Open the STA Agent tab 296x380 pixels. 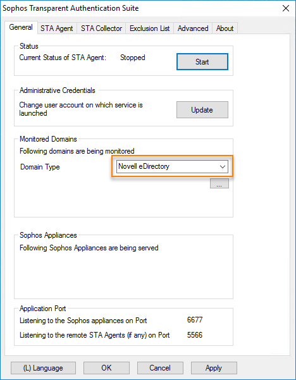pyautogui.click(x=57, y=28)
